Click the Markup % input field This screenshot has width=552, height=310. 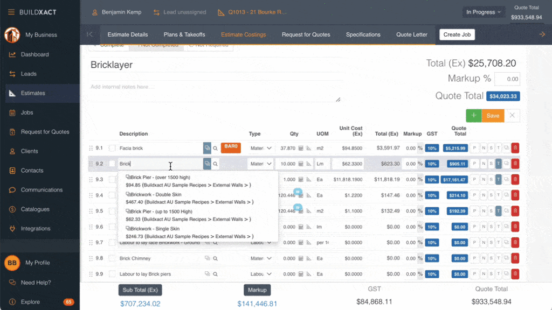pos(507,79)
